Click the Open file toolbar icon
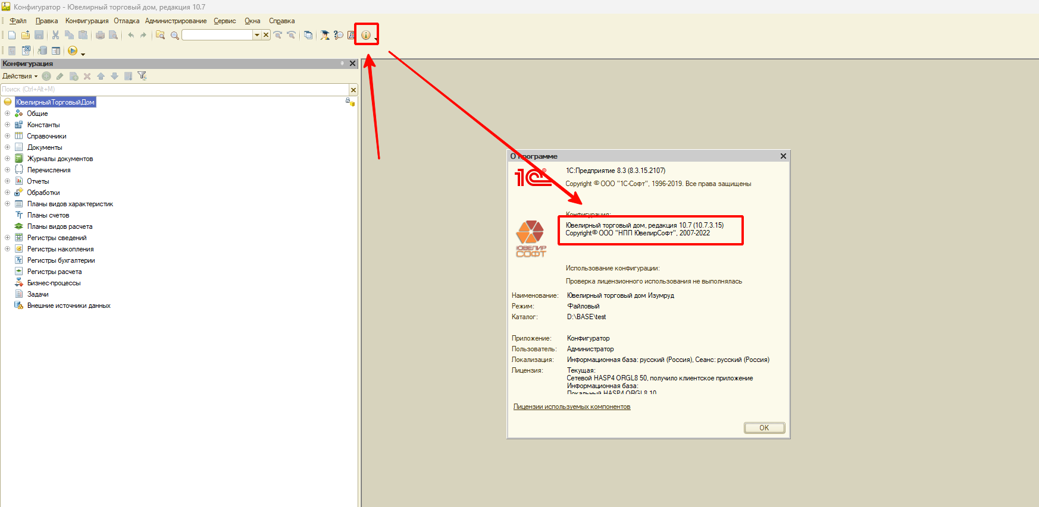 pyautogui.click(x=26, y=35)
